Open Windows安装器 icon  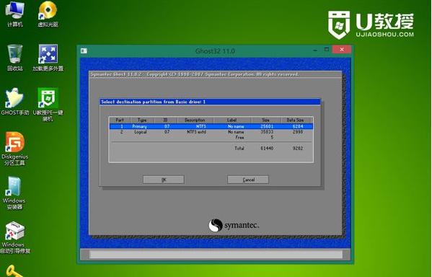14,193
